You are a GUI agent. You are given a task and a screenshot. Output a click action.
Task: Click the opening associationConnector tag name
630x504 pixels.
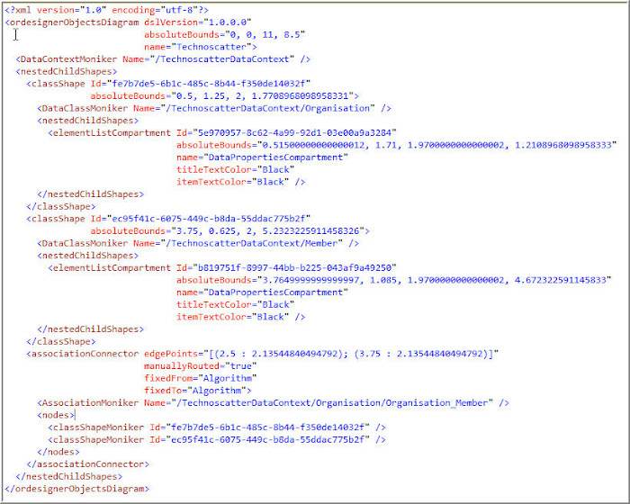pos(85,354)
